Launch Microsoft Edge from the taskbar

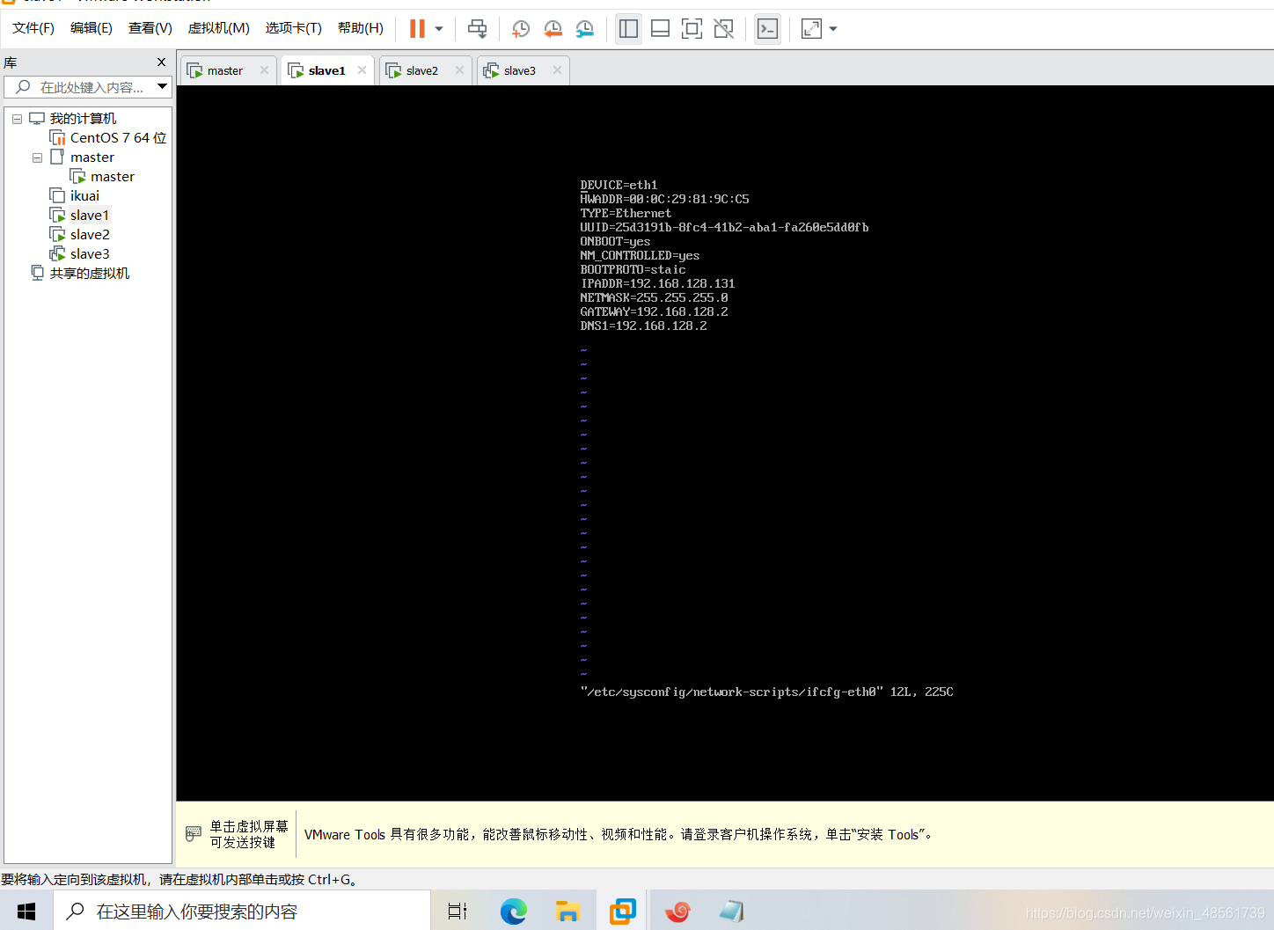[x=514, y=912]
